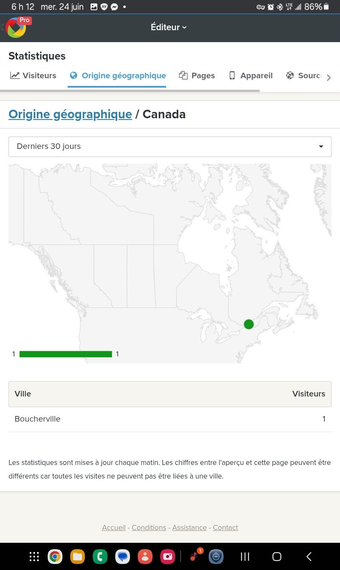Image resolution: width=340 pixels, height=570 pixels.
Task: Open the Éditeur dropdown menu
Action: [169, 27]
